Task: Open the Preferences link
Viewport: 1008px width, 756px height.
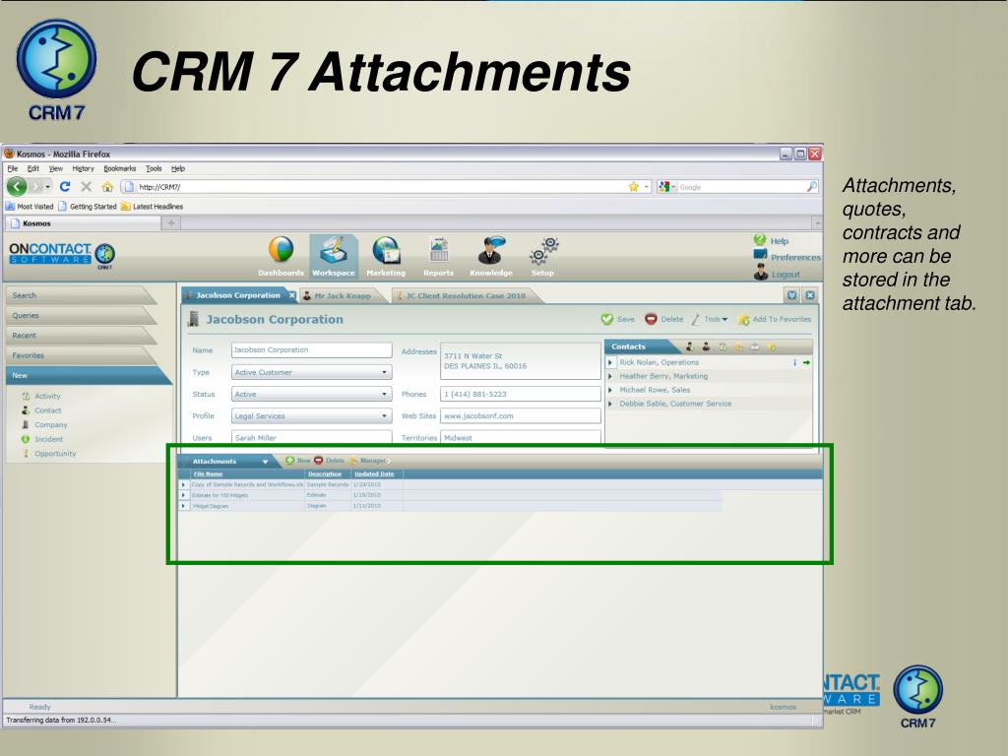Action: coord(795,257)
